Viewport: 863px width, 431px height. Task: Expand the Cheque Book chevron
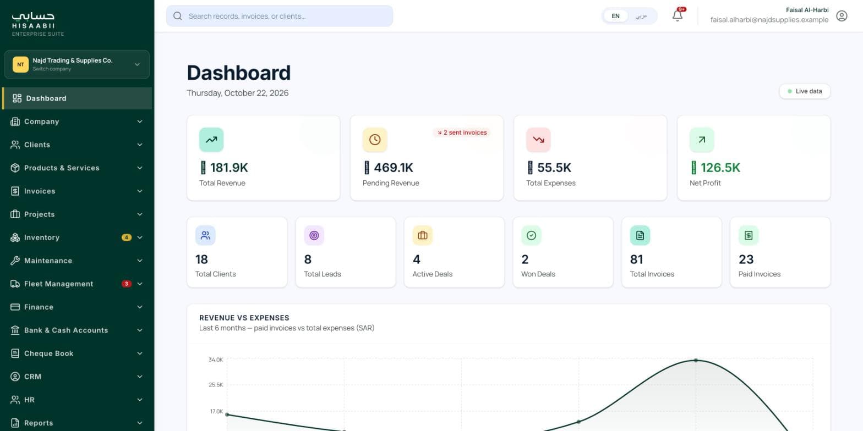tap(140, 353)
